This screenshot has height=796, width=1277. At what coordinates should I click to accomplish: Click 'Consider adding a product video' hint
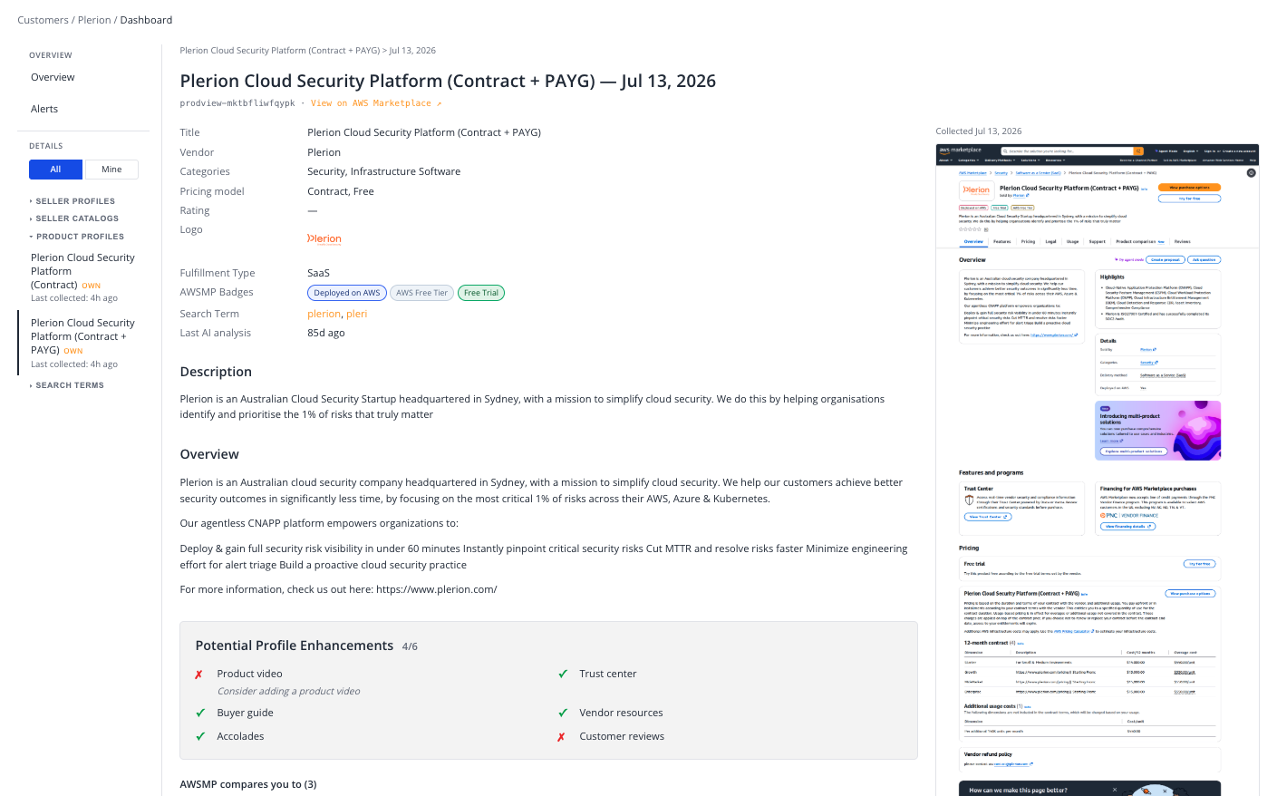pyautogui.click(x=288, y=691)
